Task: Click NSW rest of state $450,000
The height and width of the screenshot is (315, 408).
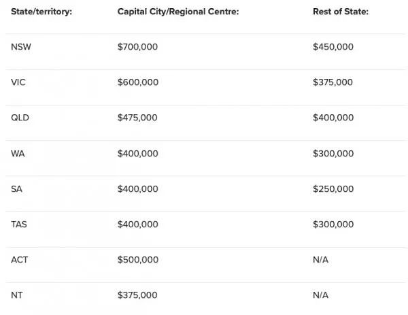Action: 333,47
